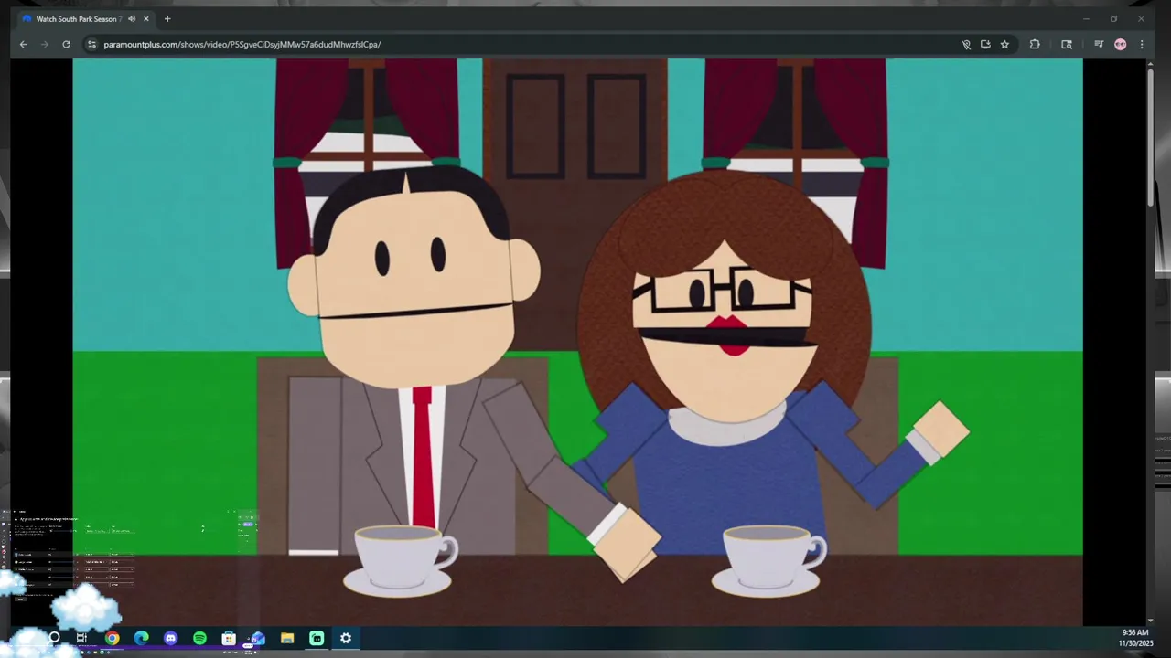Open Microsoft Store from the taskbar
The height and width of the screenshot is (658, 1171).
tap(229, 638)
